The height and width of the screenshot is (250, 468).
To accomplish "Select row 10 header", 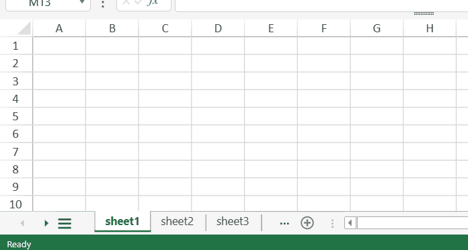I will coord(15,204).
